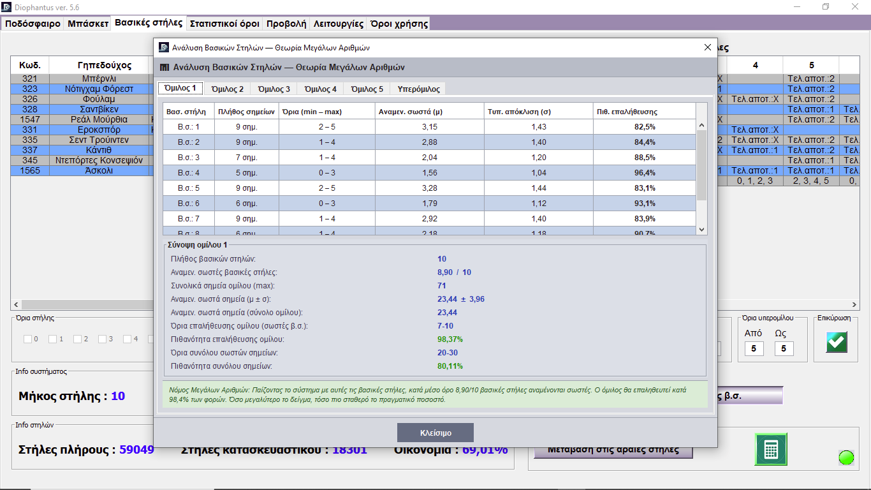Select the Β.σ.: 4 row cell
Viewport: 871px width, 490px height.
[x=188, y=173]
